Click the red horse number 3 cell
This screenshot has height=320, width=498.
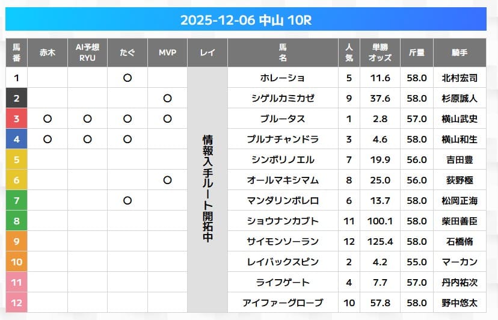coord(17,118)
